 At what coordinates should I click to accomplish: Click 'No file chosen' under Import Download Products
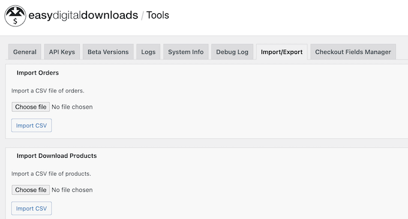72,190
